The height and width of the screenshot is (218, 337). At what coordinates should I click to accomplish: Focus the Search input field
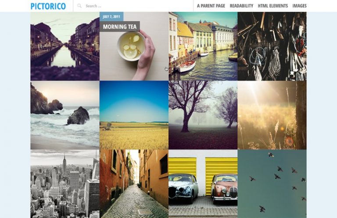click(x=133, y=6)
